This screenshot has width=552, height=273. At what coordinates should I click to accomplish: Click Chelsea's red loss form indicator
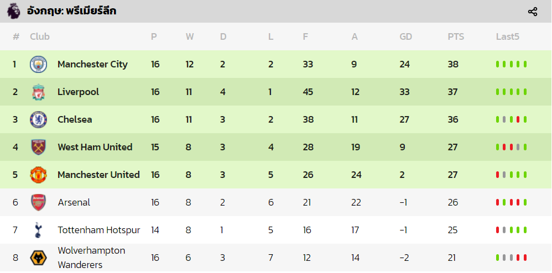pyautogui.click(x=518, y=119)
